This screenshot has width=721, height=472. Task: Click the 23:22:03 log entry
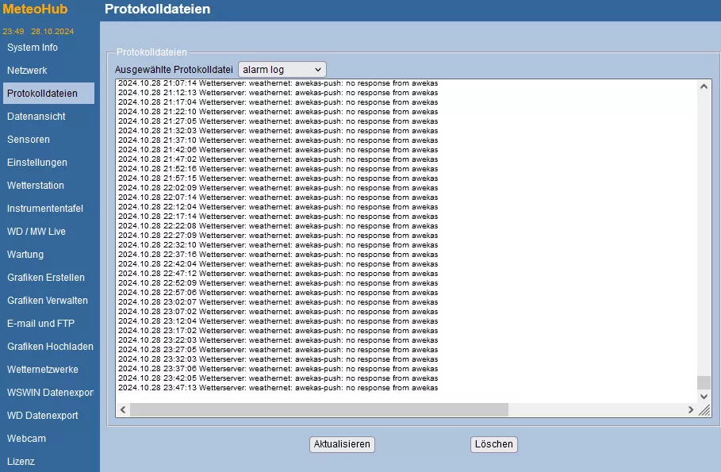(x=278, y=340)
